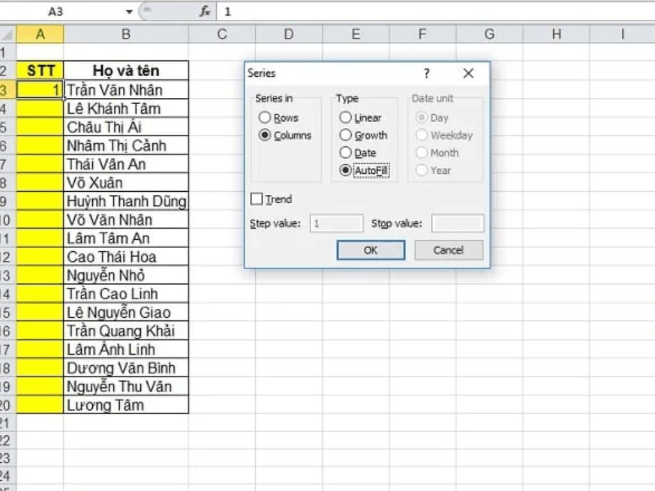This screenshot has width=655, height=491.
Task: Click the yellow cell beside Lê Khánh Tâm
Action: coord(40,108)
